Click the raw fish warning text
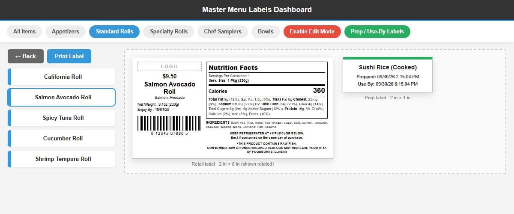The image size is (514, 214). click(267, 148)
